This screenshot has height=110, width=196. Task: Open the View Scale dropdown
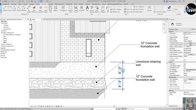[x=190, y=33]
